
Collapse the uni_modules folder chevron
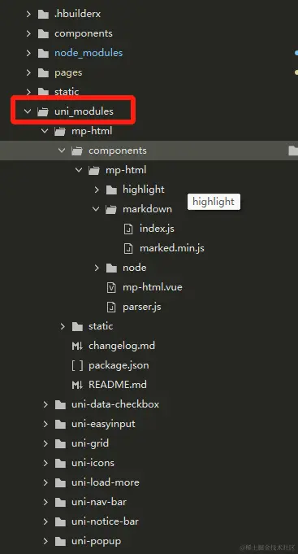tap(27, 111)
